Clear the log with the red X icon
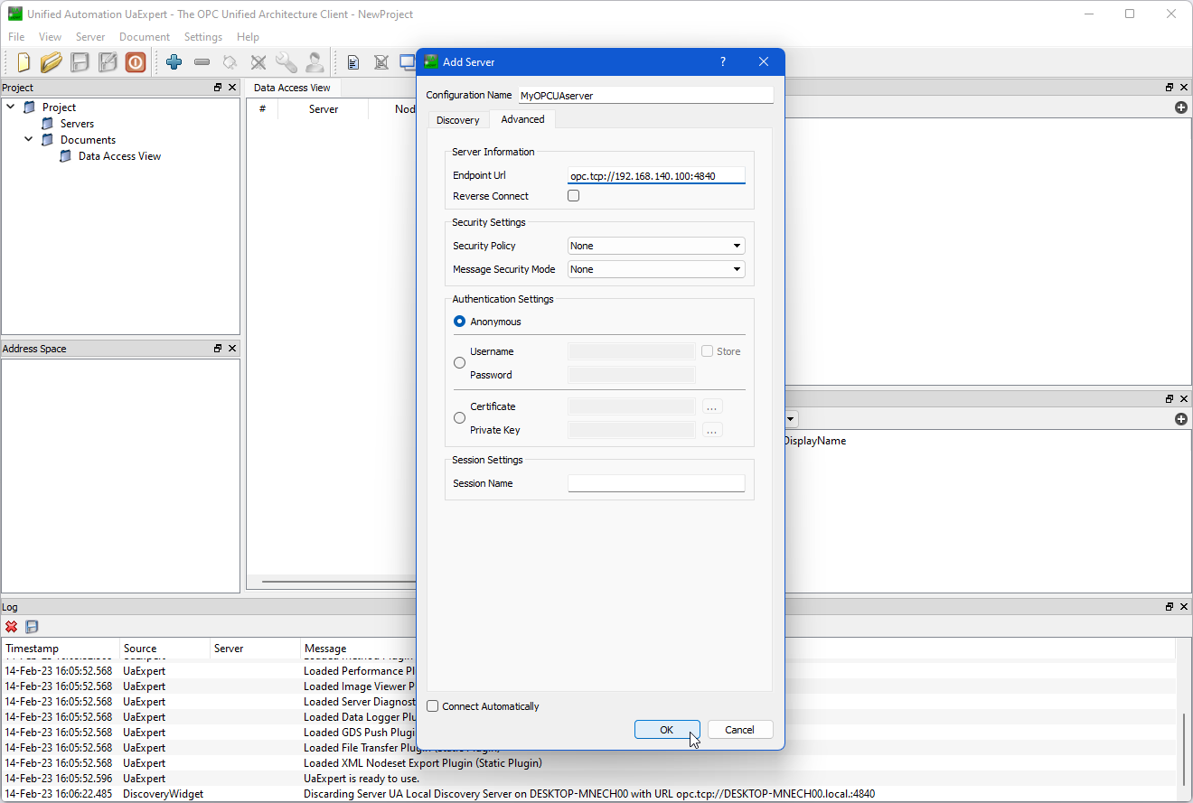The width and height of the screenshot is (1193, 803). (x=11, y=627)
